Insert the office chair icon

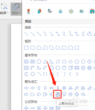28,11
